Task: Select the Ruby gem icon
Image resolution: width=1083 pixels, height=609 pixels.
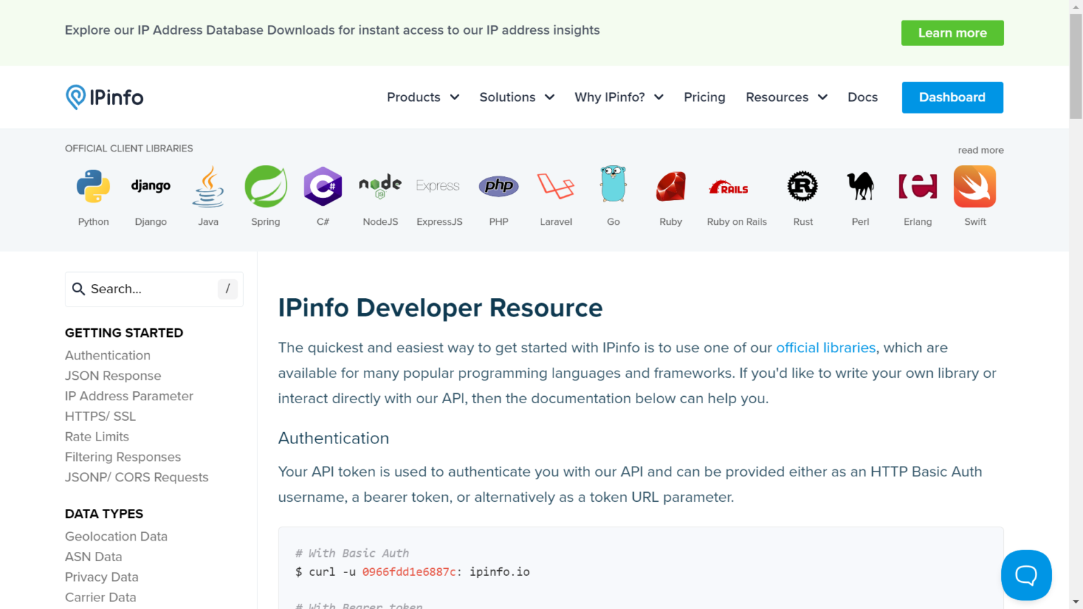Action: [x=671, y=186]
